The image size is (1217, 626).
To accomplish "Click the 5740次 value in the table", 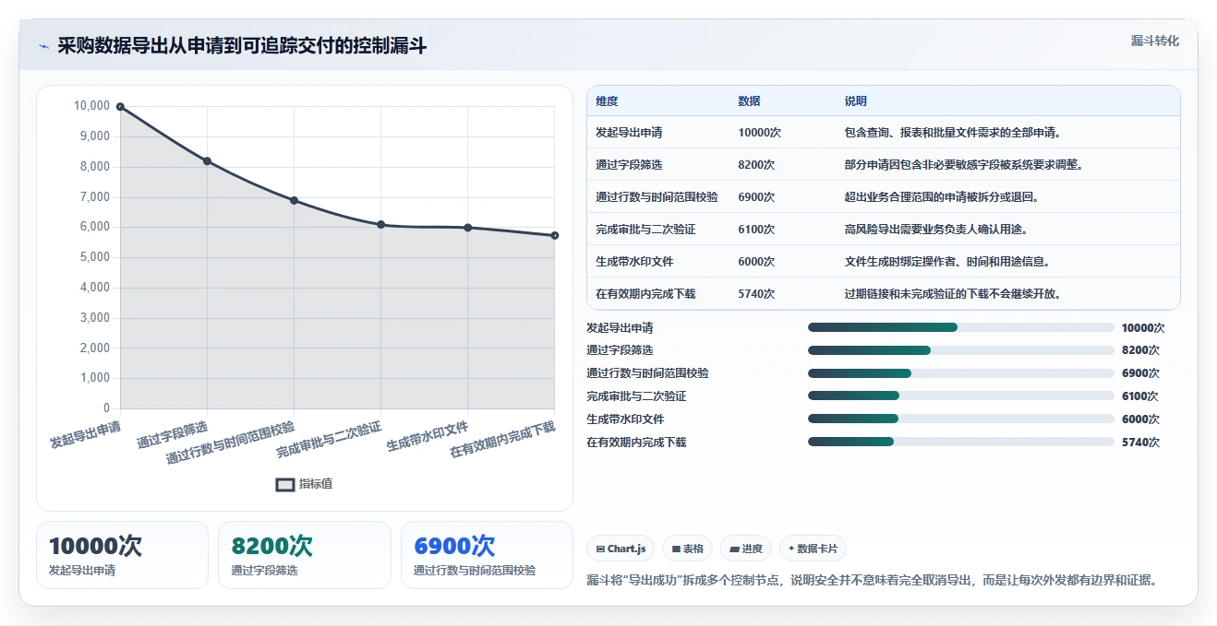I will [x=756, y=294].
